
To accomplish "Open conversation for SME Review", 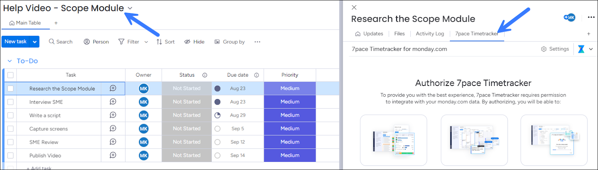I will pos(113,142).
